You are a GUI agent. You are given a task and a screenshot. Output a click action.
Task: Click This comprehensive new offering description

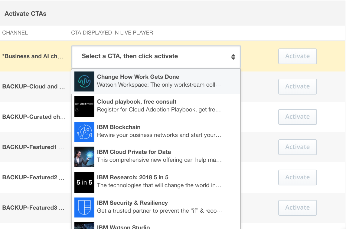[x=159, y=160]
